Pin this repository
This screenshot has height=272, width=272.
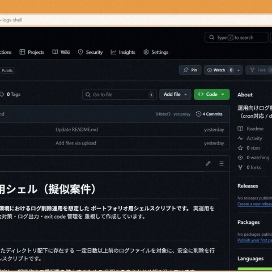(x=190, y=70)
